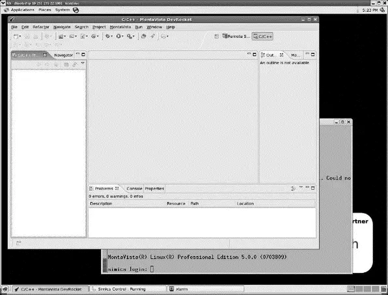Screen dimensions: 388x295
Task: Open the Navigate menu
Action: click(62, 27)
